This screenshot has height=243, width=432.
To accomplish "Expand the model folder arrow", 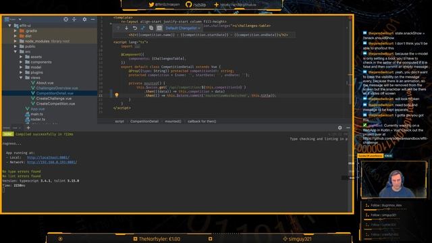I will click(21, 67).
